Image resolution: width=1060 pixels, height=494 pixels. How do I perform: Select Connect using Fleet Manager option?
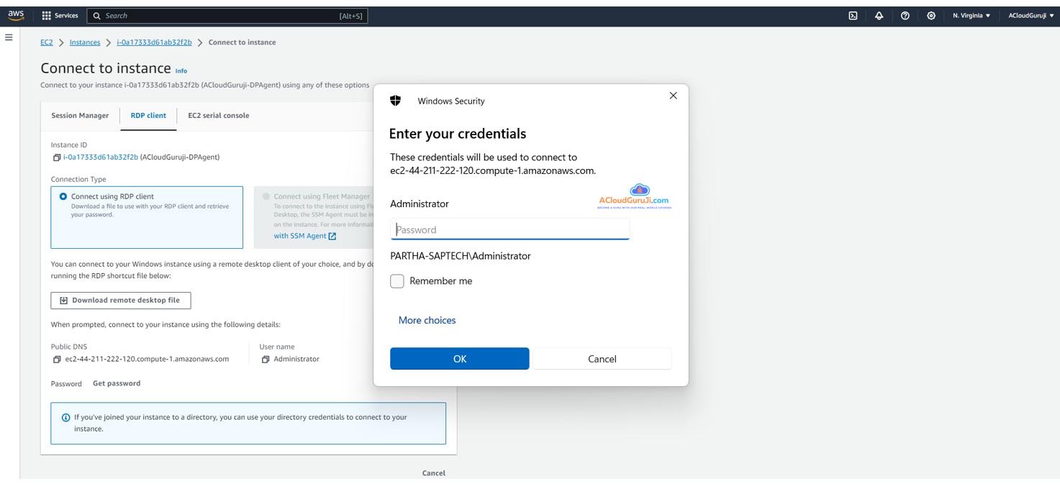click(266, 196)
